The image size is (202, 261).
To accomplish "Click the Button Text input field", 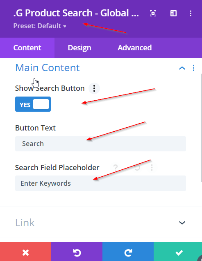I will click(x=100, y=144).
